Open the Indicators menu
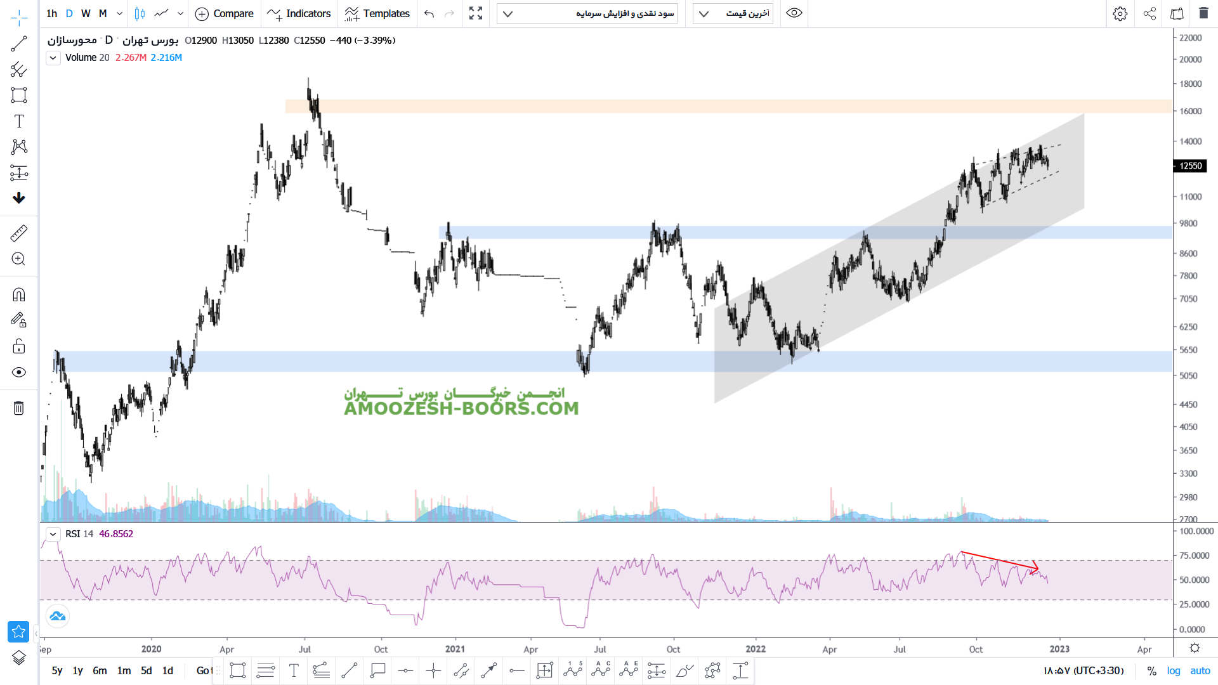Image resolution: width=1218 pixels, height=685 pixels. coord(299,13)
